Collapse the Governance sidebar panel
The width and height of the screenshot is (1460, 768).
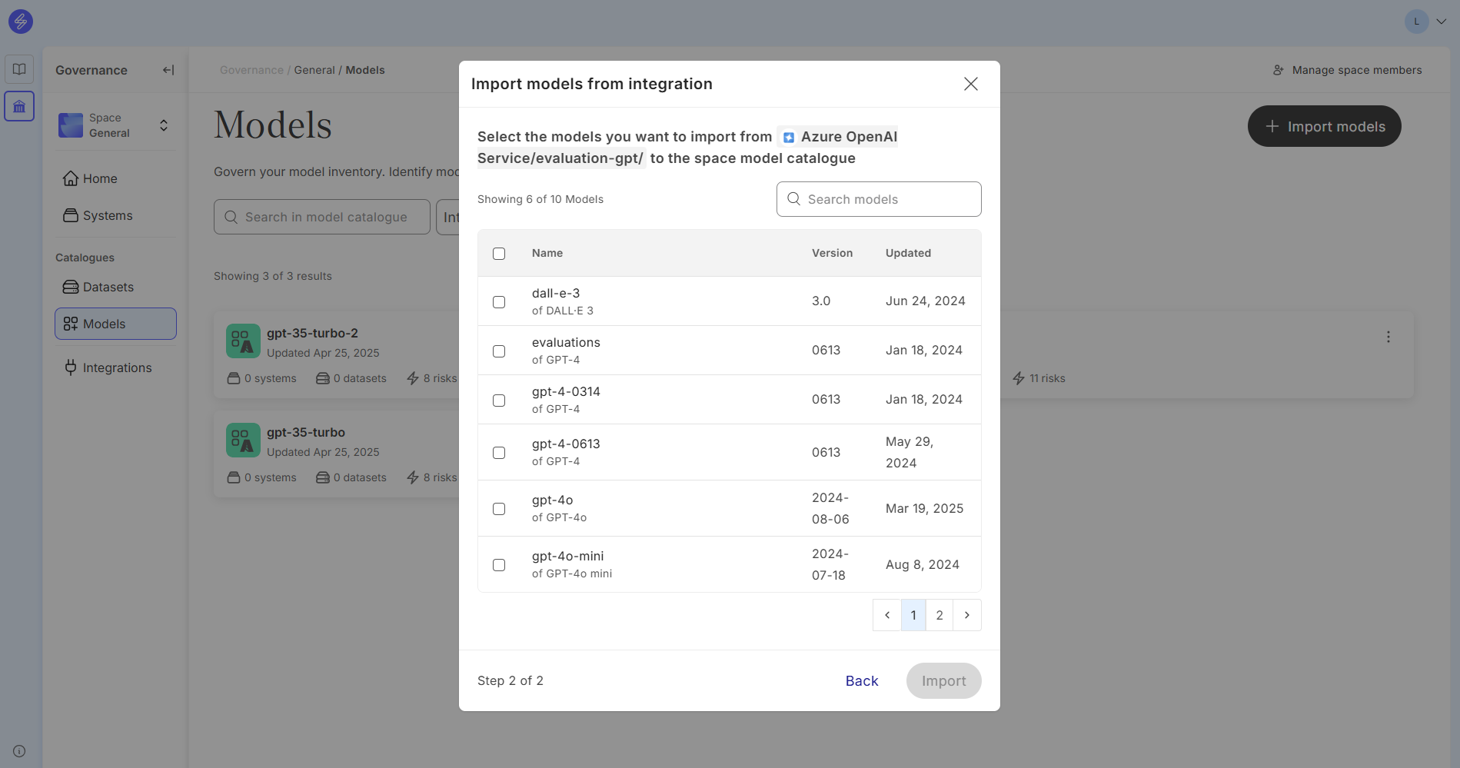point(168,70)
